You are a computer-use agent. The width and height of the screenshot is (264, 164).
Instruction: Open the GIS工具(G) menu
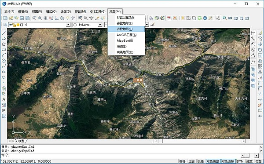click(98, 11)
